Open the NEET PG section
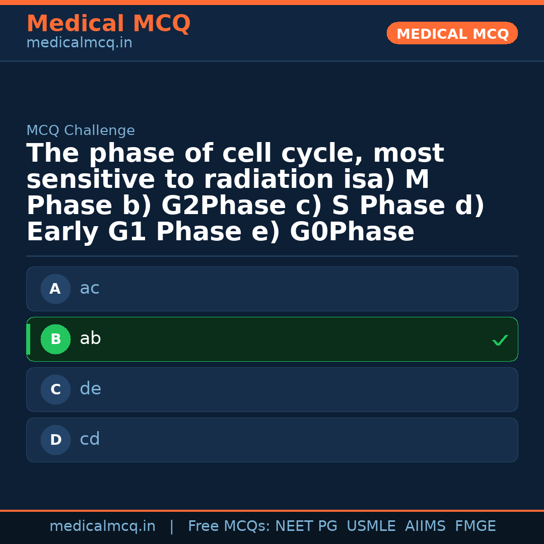 306,525
